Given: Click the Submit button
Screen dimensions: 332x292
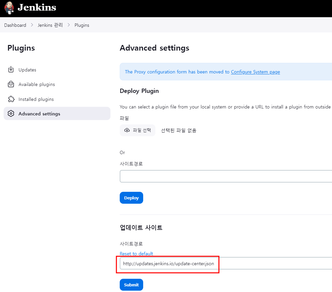Looking at the screenshot, I should point(131,285).
